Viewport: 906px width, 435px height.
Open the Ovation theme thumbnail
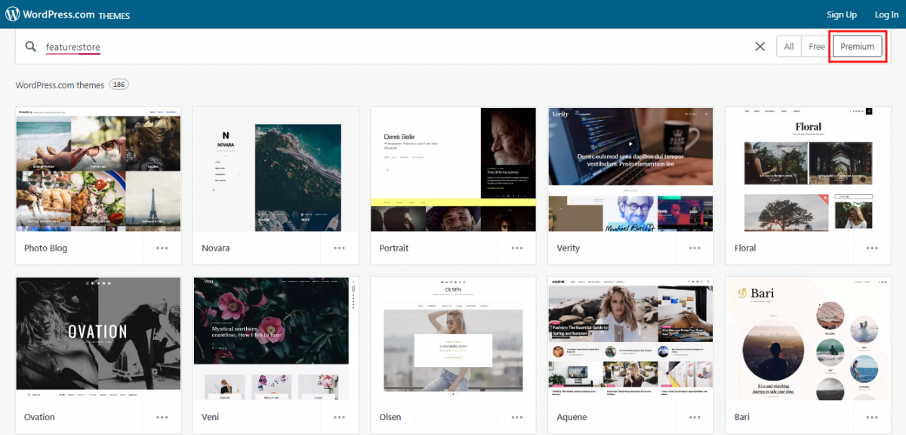pos(98,339)
